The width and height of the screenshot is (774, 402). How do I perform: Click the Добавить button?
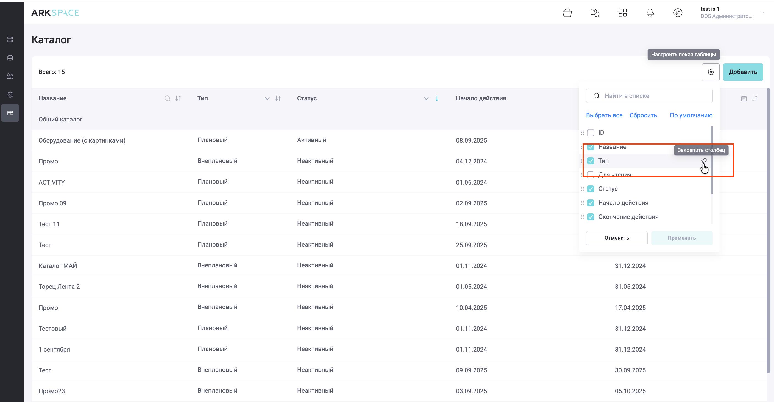[742, 72]
